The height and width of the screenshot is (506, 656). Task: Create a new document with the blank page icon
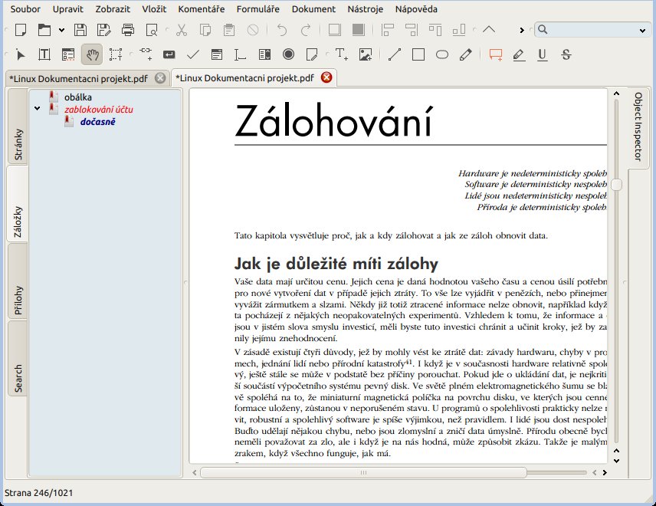(21, 30)
